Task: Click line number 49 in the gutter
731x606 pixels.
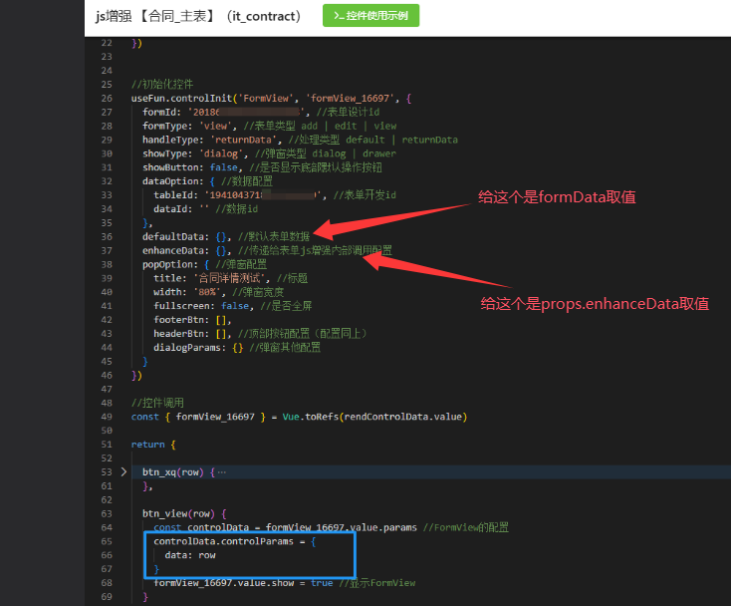Action: (x=106, y=416)
